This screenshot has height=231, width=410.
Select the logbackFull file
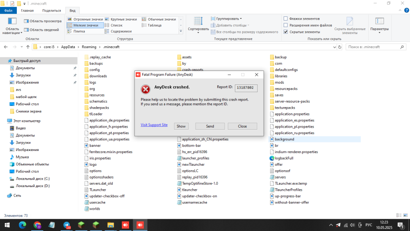coord(284,158)
